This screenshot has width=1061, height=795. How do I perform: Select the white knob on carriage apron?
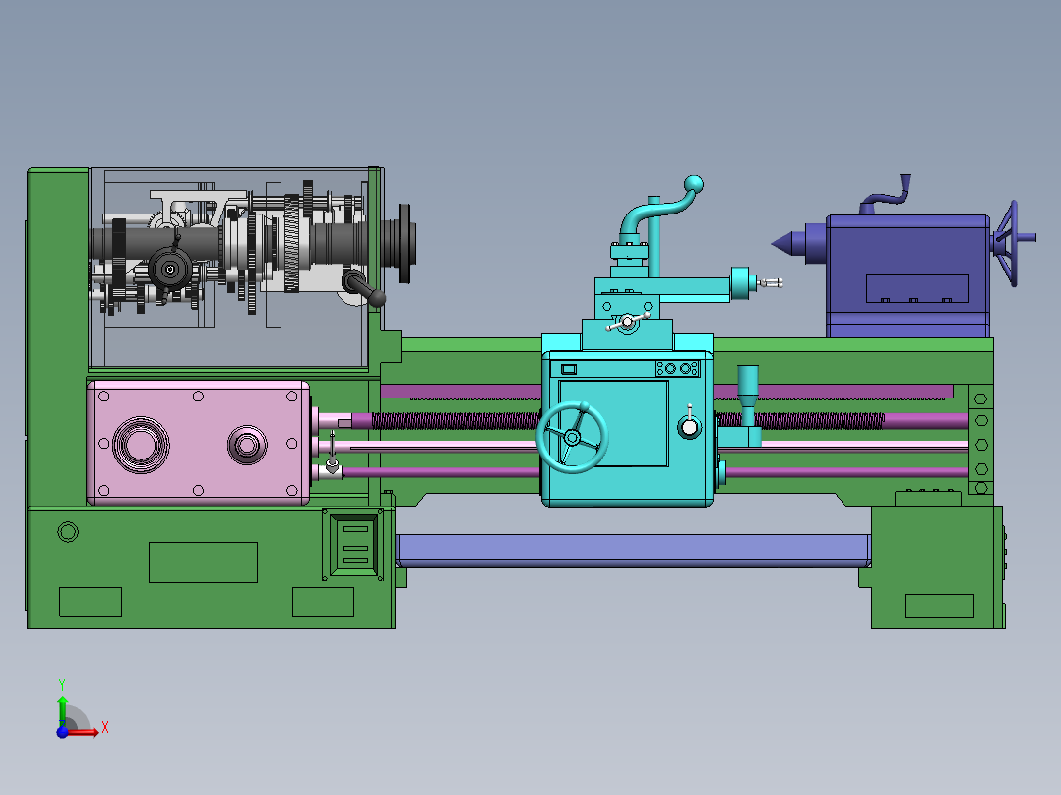click(690, 427)
